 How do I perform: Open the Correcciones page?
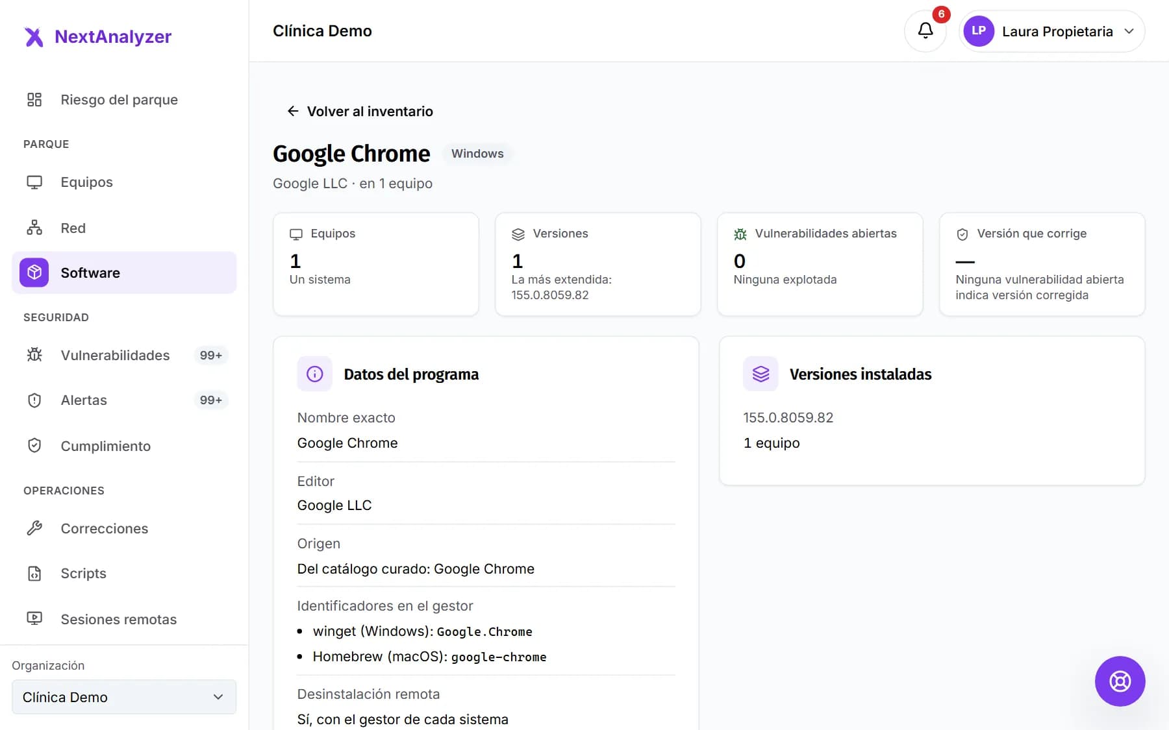124,528
